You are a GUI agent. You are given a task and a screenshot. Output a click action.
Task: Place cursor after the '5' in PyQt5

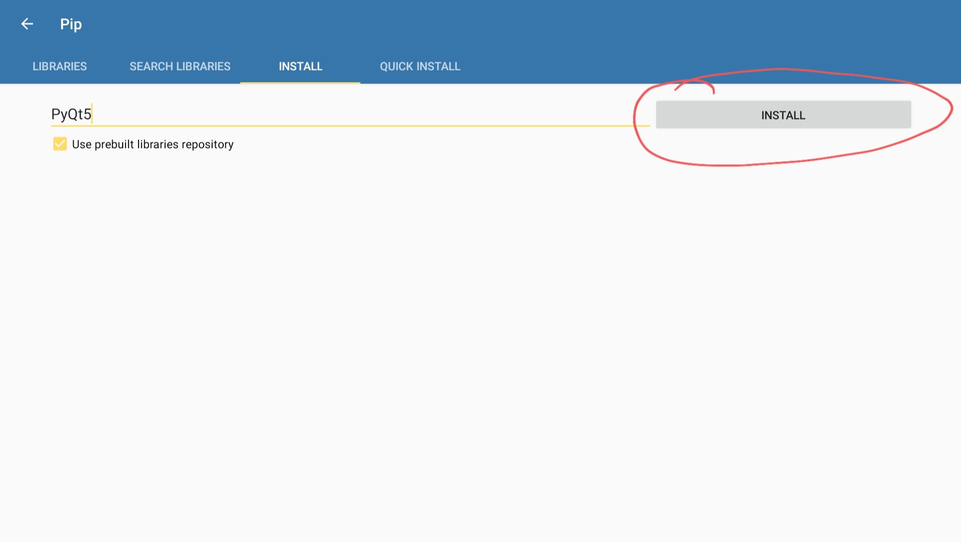pyautogui.click(x=92, y=114)
